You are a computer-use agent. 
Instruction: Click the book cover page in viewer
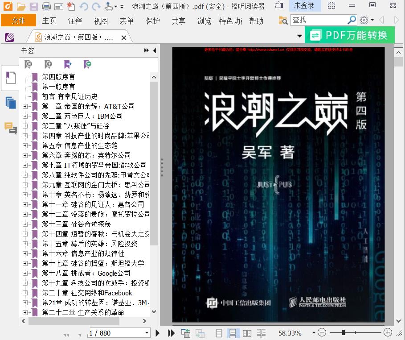click(278, 184)
